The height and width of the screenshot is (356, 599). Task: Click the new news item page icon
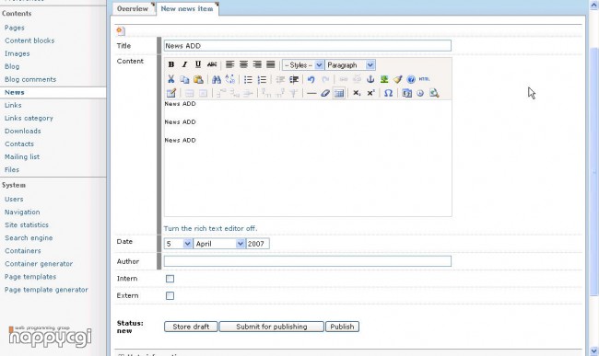[x=121, y=31]
